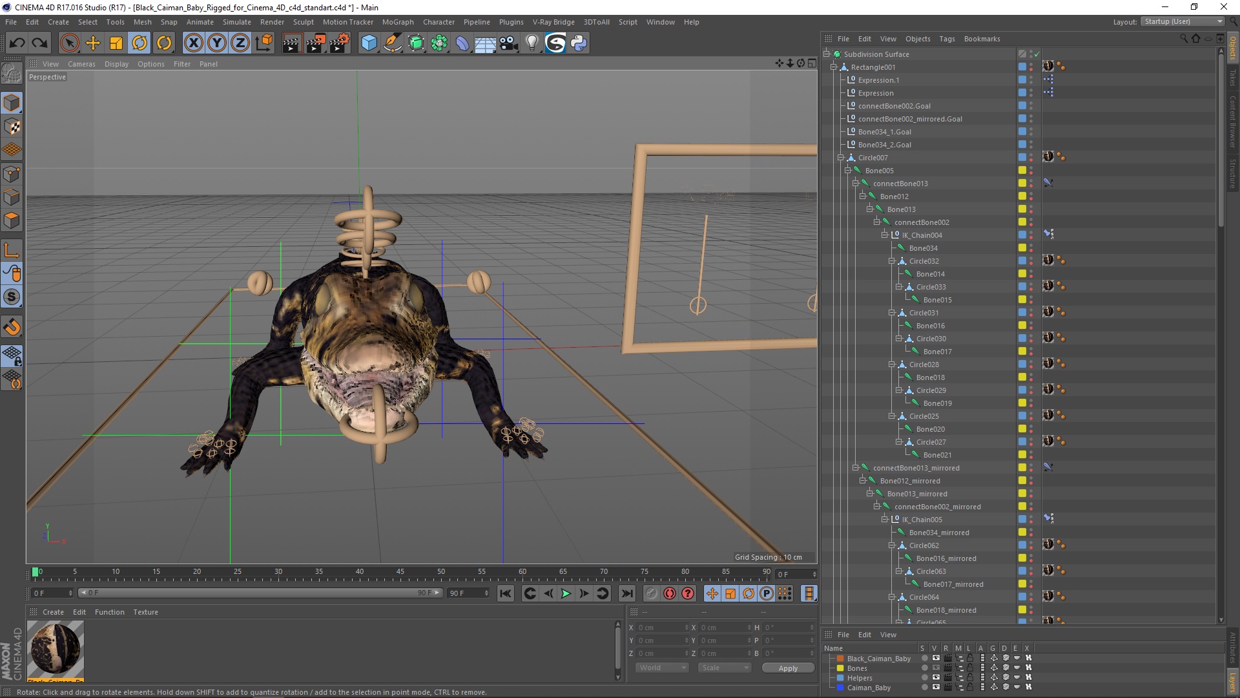Click Render View clapperboard icon
Viewport: 1240px width, 698px height.
(x=292, y=43)
